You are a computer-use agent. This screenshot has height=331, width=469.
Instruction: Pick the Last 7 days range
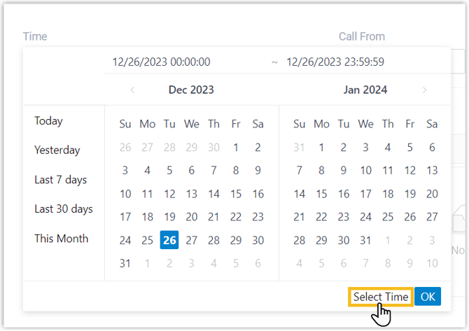[61, 180]
